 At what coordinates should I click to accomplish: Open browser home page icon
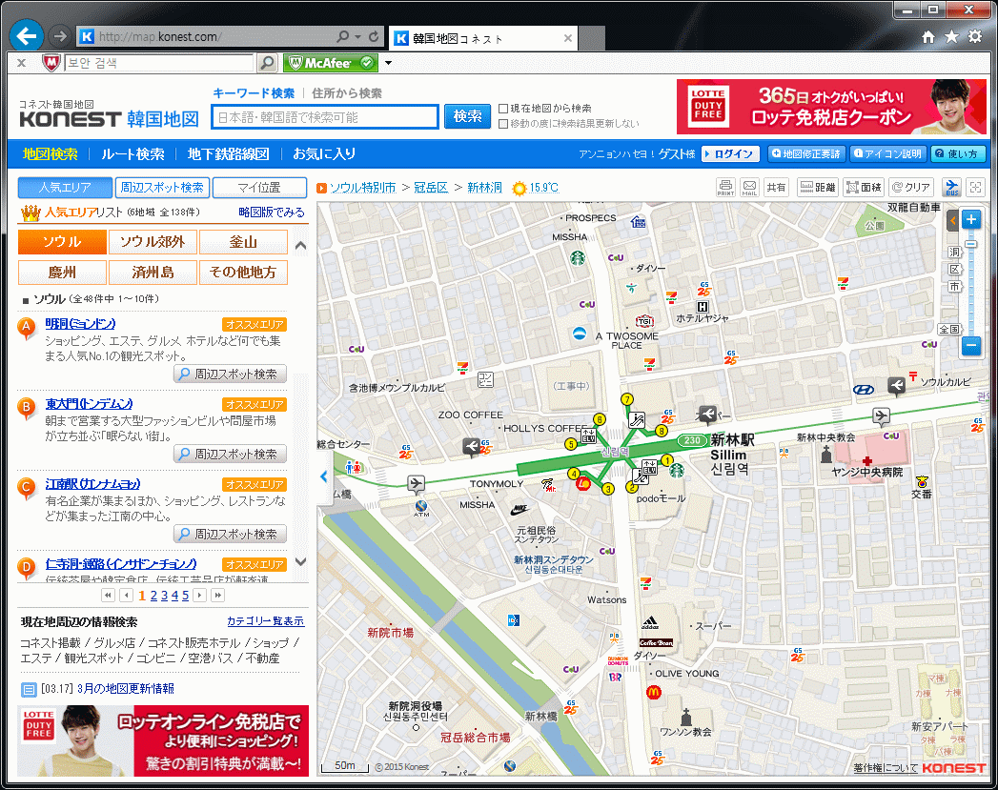pos(928,37)
